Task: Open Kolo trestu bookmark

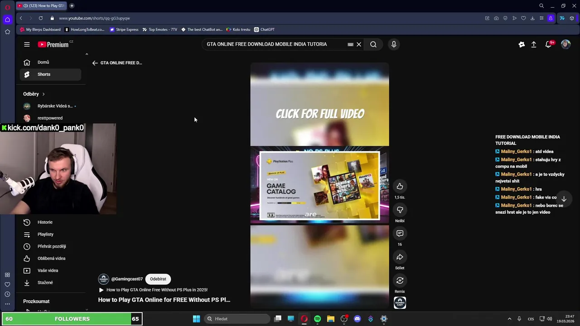Action: (x=238, y=29)
